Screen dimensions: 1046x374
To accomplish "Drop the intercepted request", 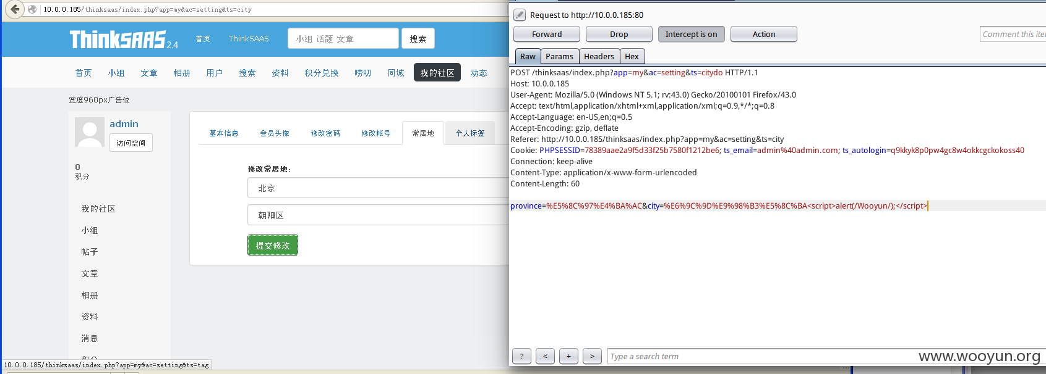I will (619, 34).
